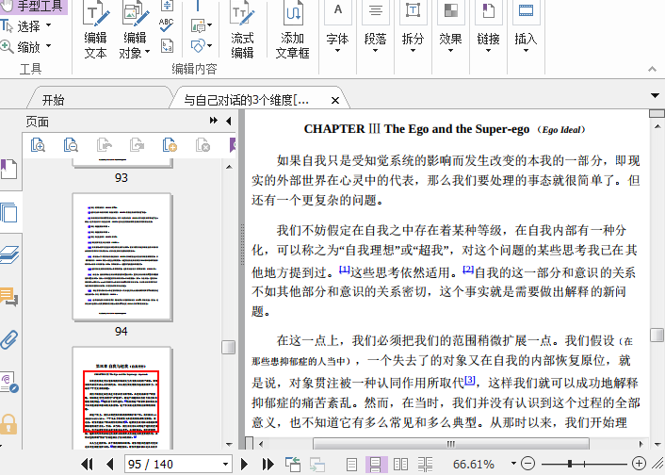
Task: Click Add Article Box (添加文章框)
Action: (292, 30)
